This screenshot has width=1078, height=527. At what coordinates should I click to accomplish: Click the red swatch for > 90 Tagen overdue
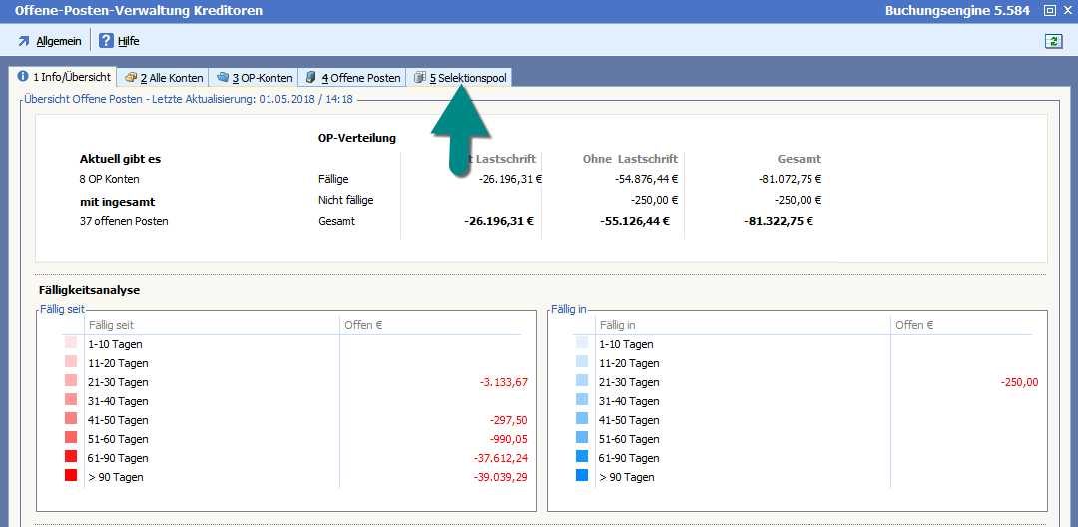point(71,476)
